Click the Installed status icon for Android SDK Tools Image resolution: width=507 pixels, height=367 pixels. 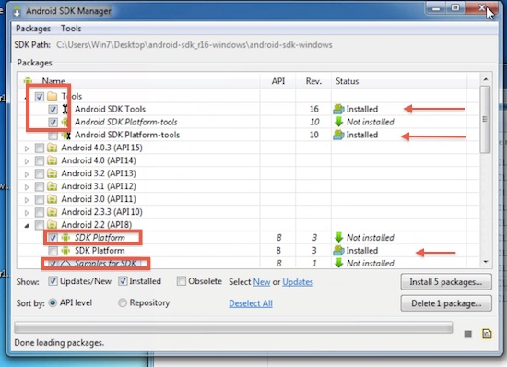(338, 109)
